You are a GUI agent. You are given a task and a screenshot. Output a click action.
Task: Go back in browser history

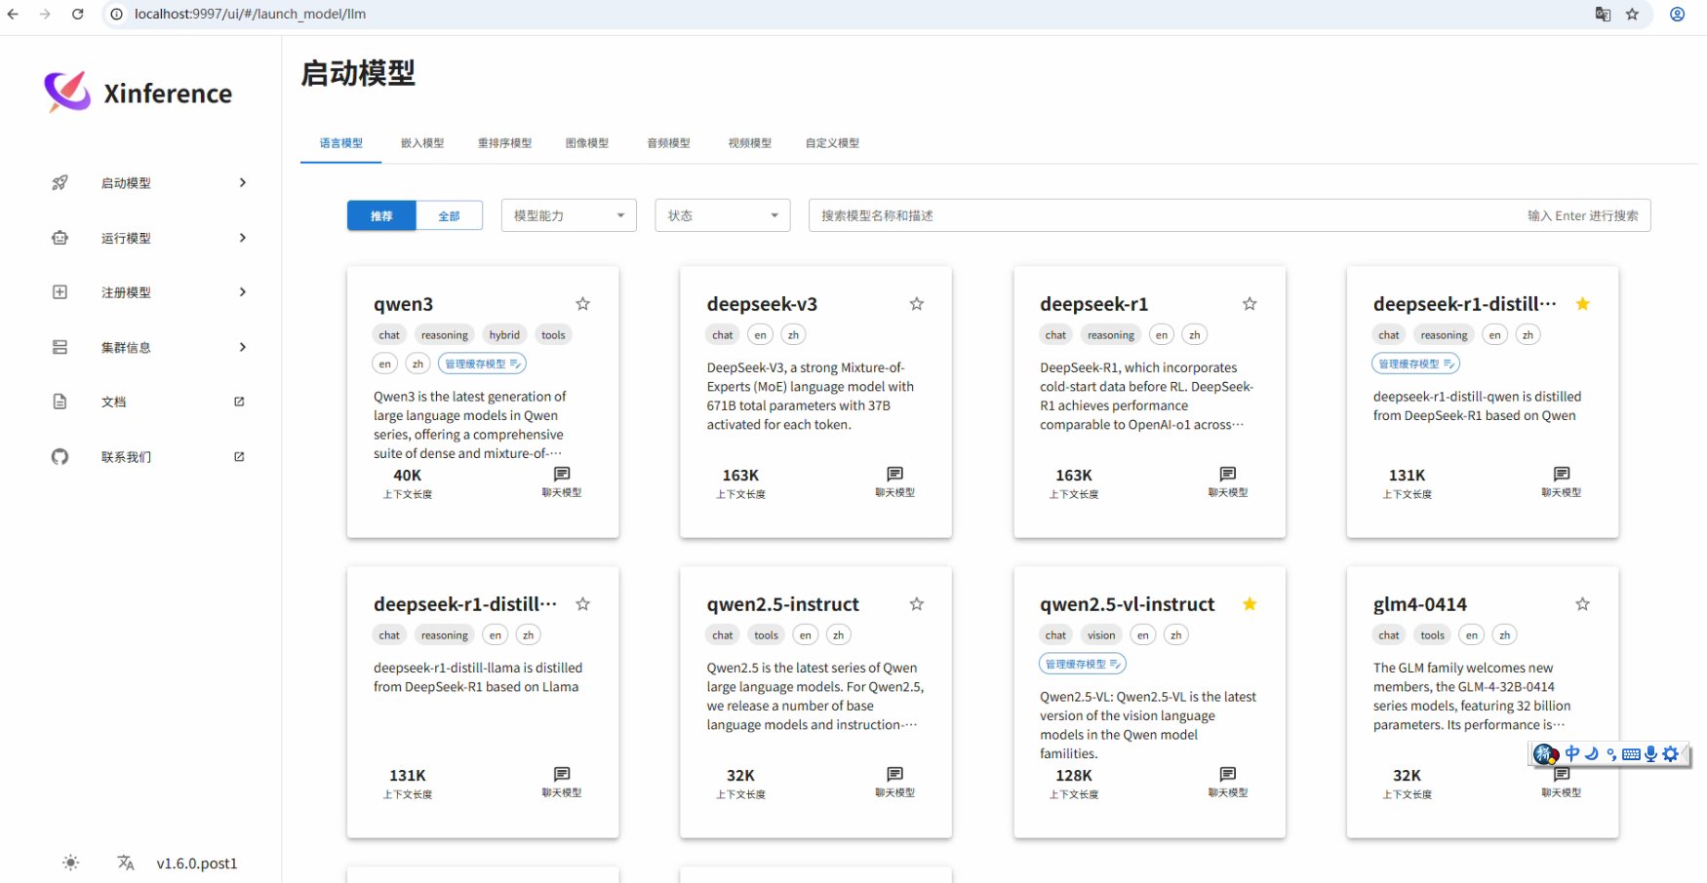tap(13, 14)
